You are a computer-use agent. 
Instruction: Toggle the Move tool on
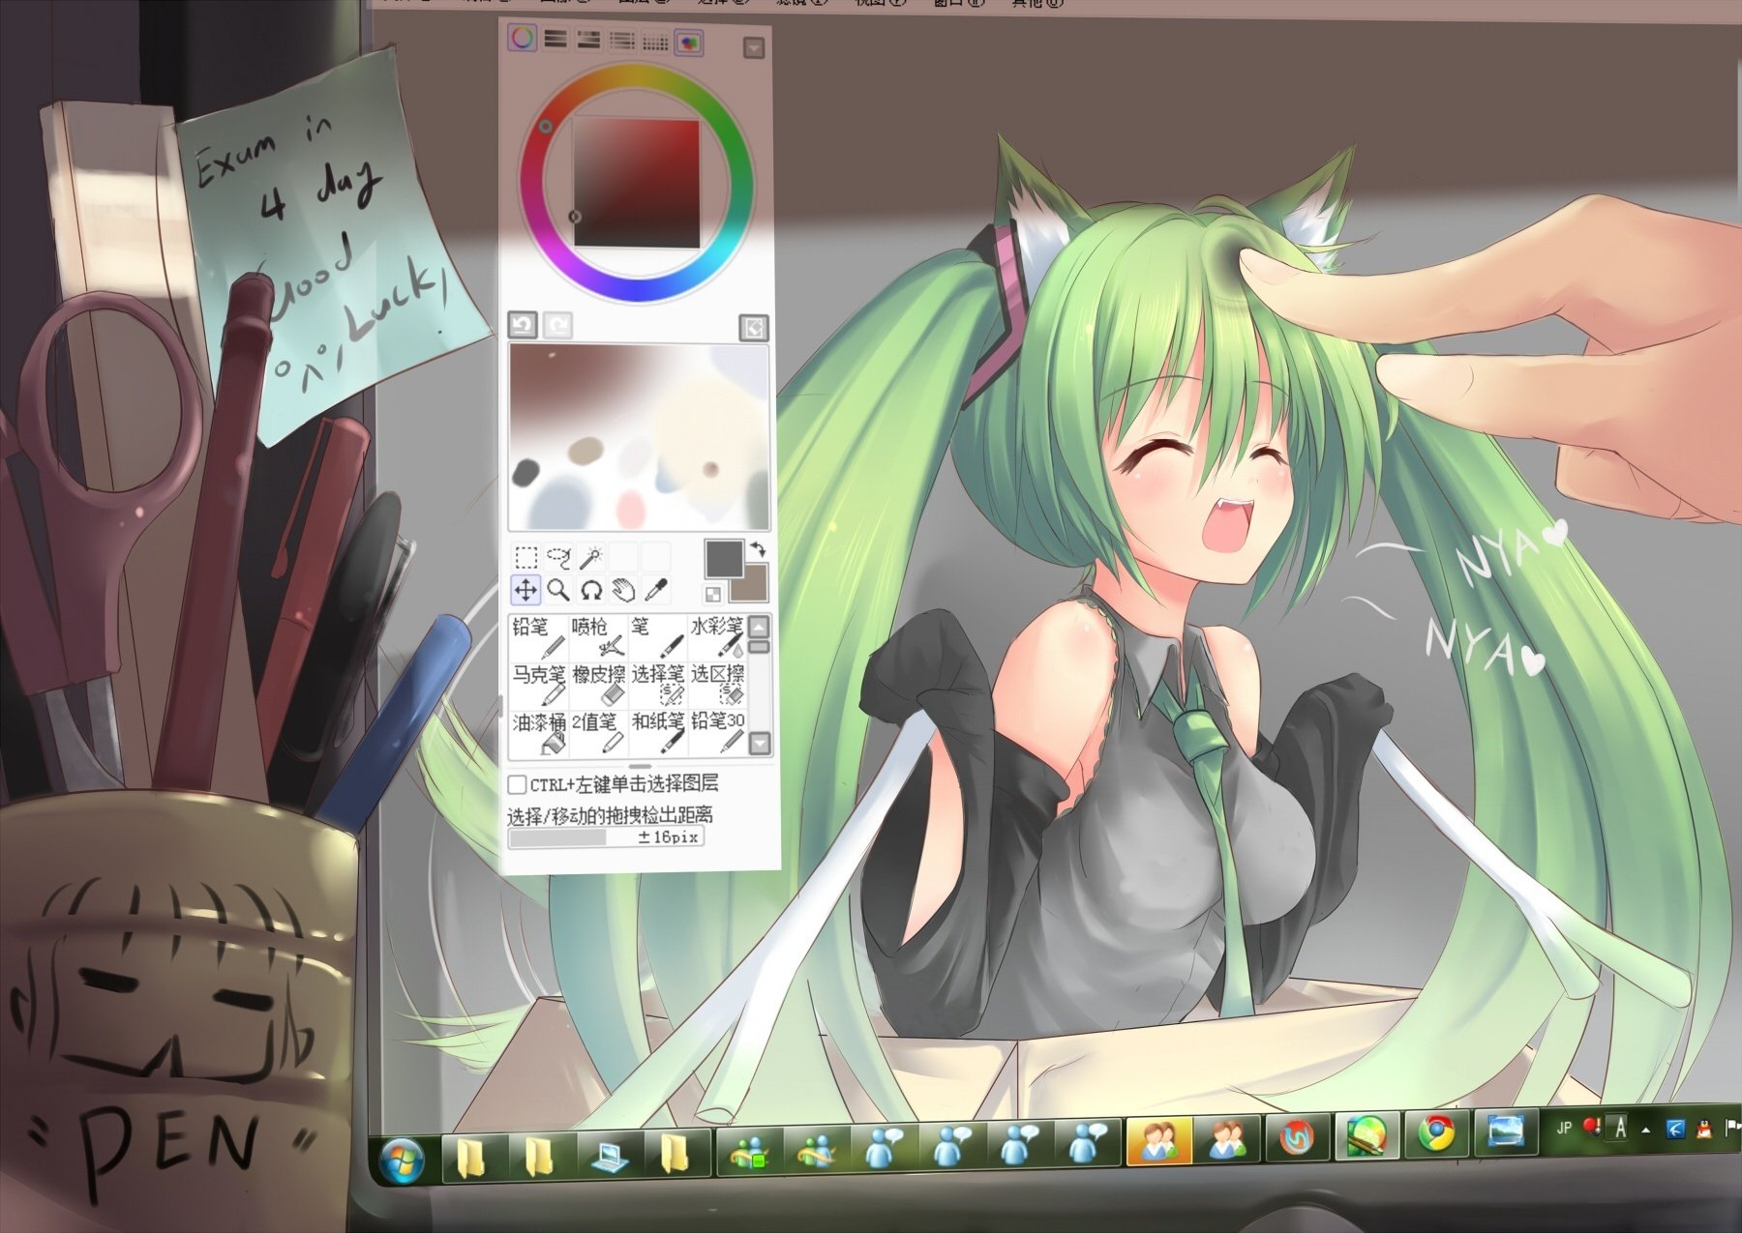(526, 590)
